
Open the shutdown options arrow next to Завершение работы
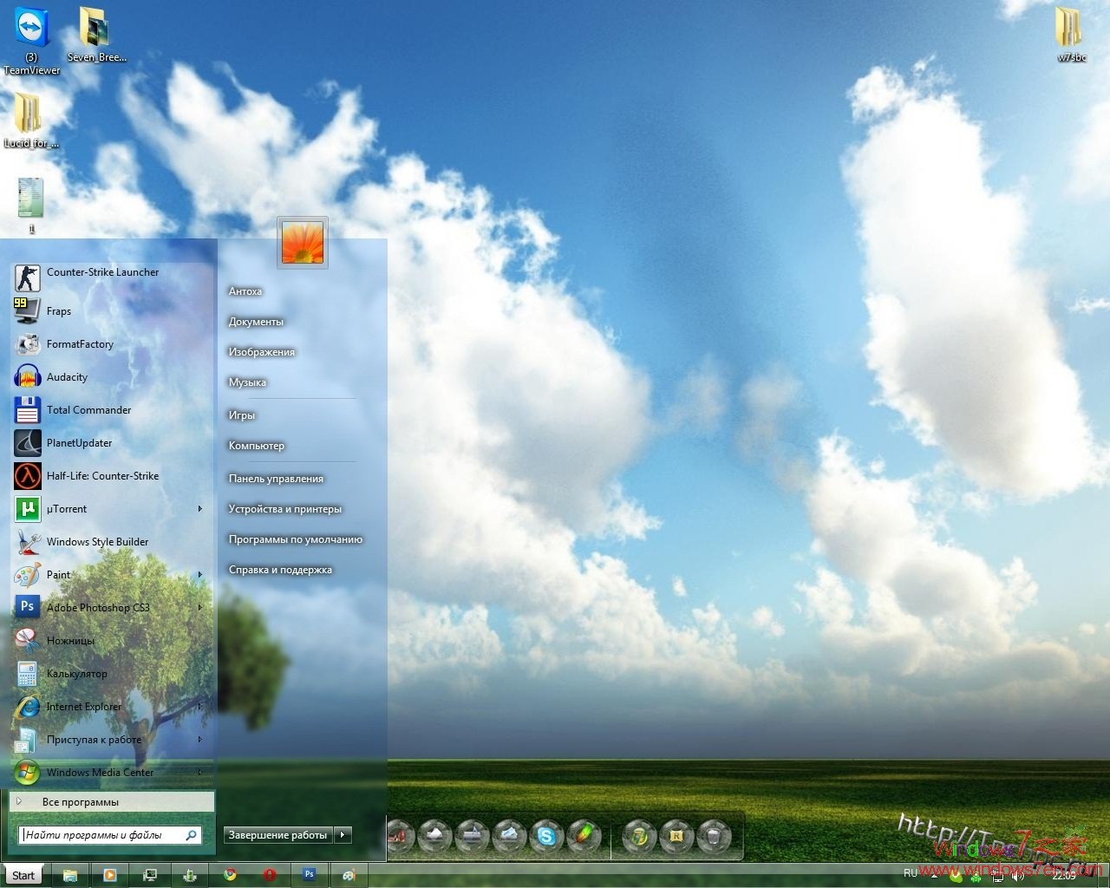pos(343,834)
